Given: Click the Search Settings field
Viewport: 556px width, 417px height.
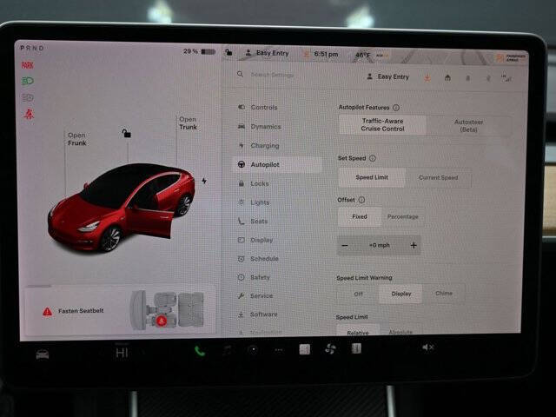Looking at the screenshot, I should [272, 75].
